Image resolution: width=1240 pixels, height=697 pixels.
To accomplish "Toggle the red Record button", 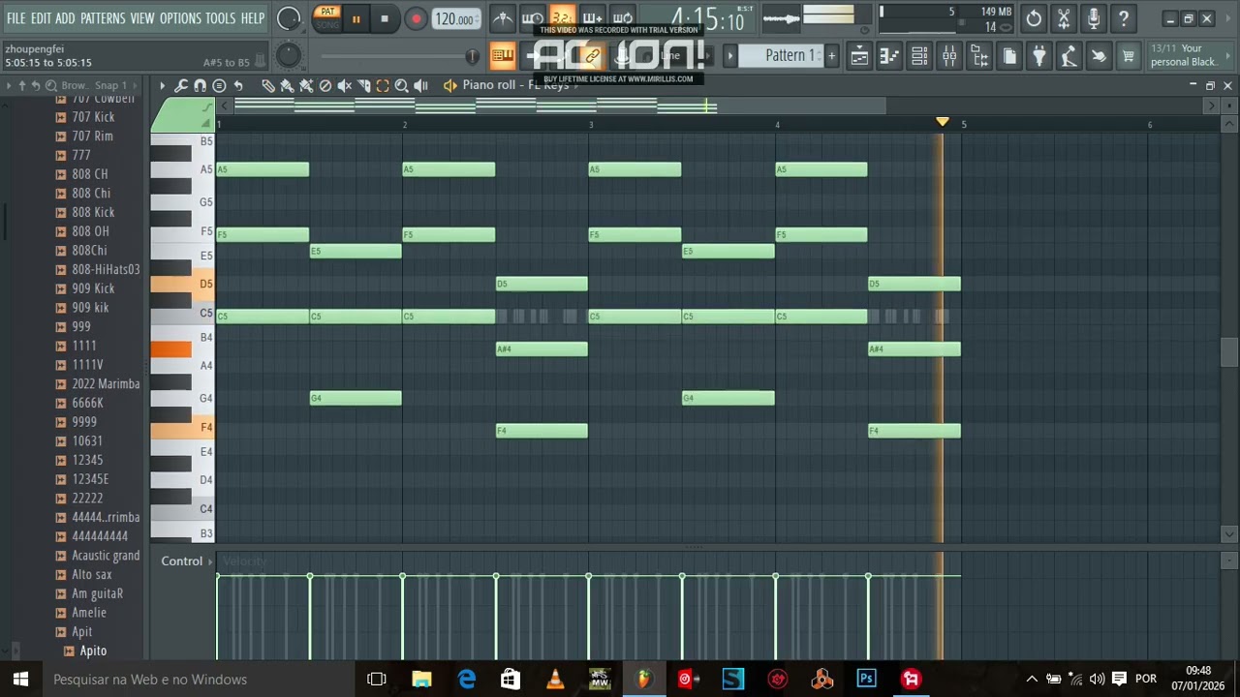I will click(x=416, y=18).
